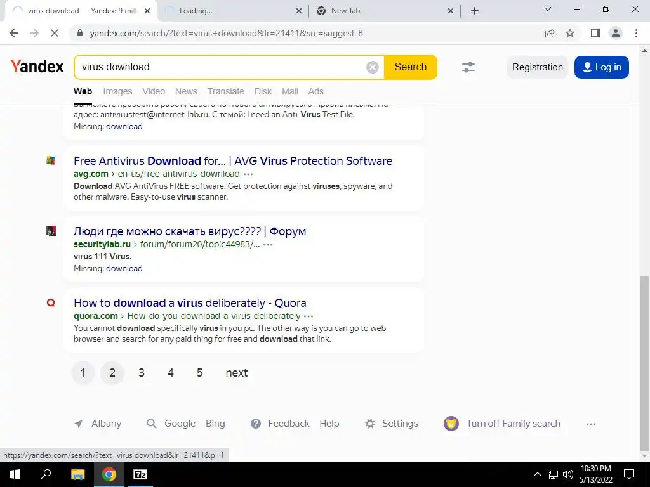Click the Registration button

pyautogui.click(x=537, y=67)
